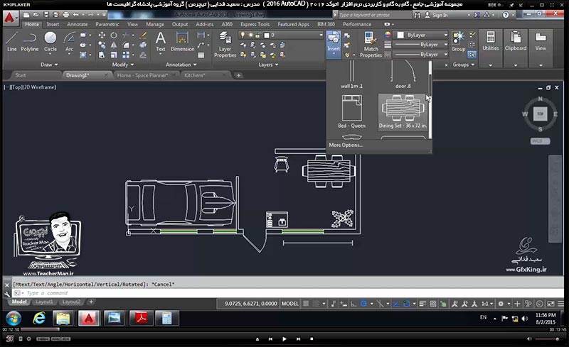
Task: Pick the Erase tool icon
Action: (144, 35)
